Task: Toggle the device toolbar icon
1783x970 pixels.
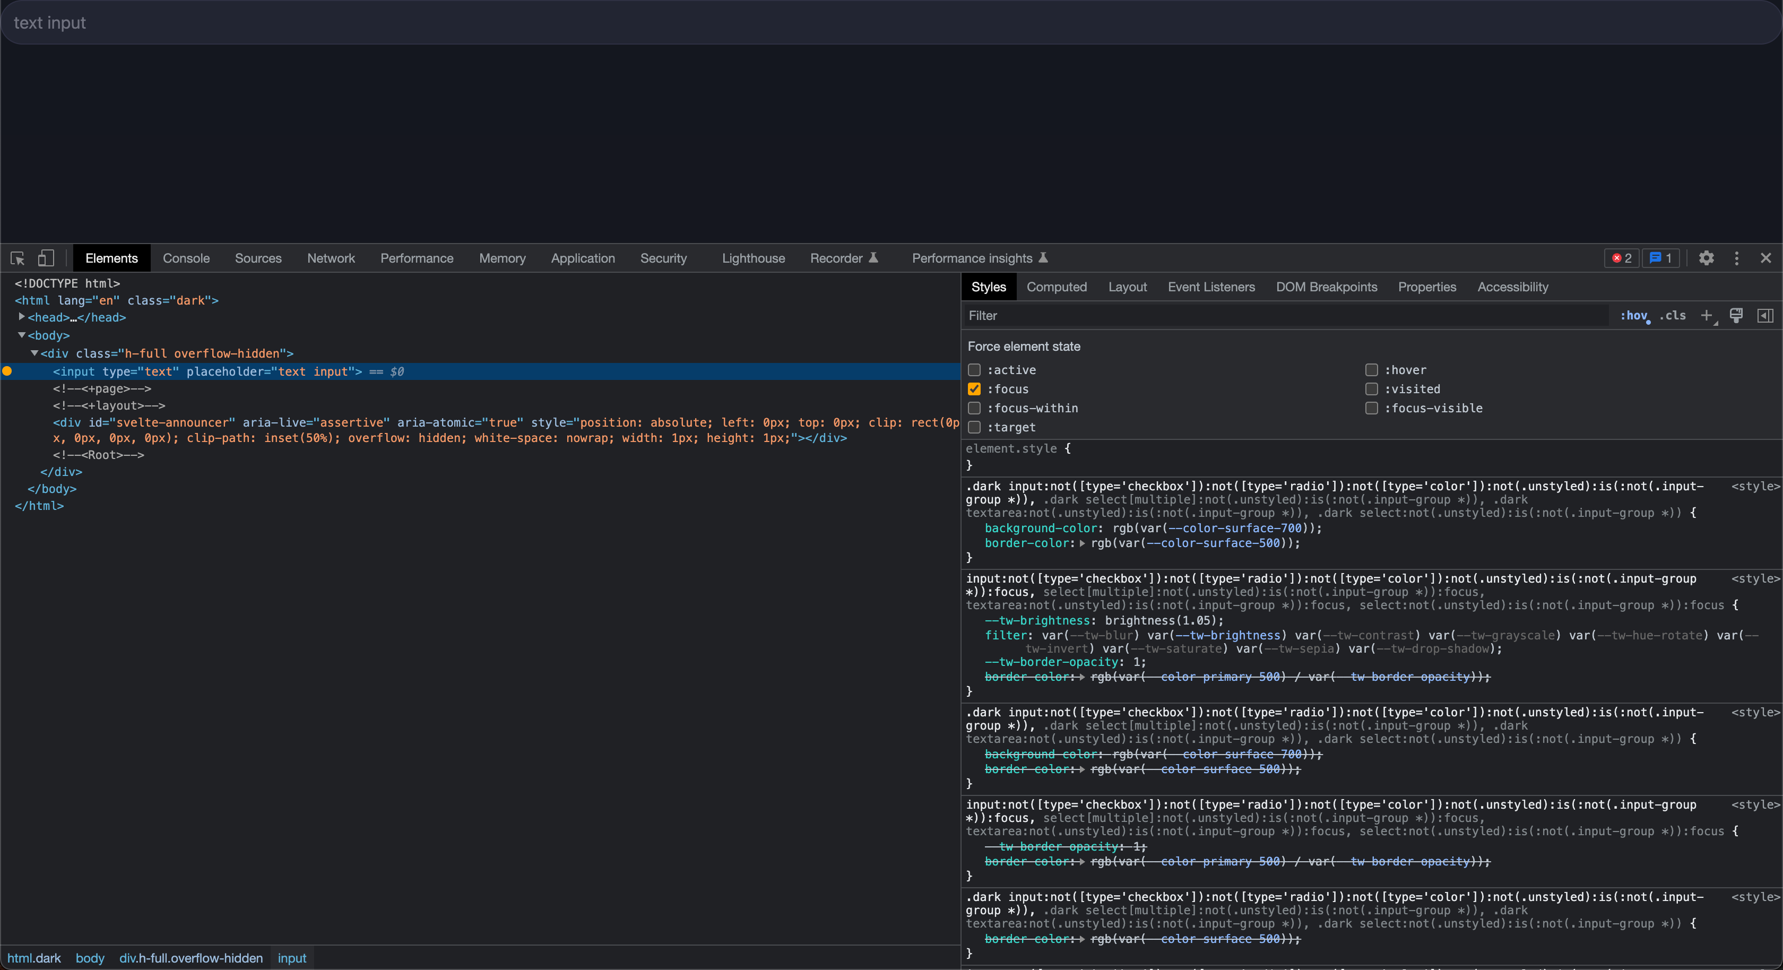Action: pos(46,258)
